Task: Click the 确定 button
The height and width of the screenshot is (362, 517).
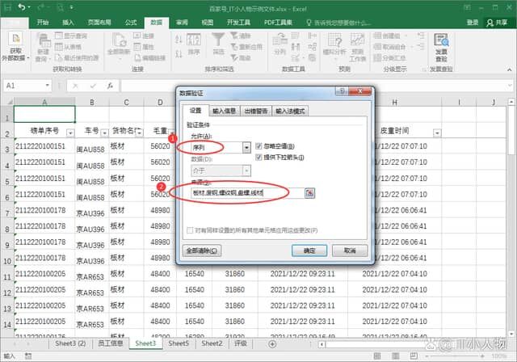Action: coord(309,251)
